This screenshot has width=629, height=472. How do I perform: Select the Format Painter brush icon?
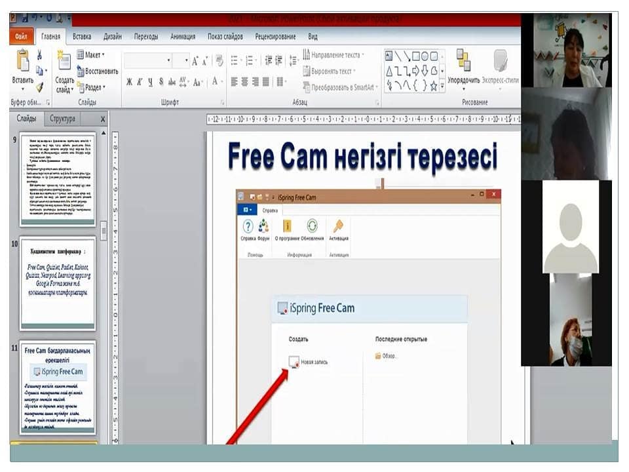39,87
